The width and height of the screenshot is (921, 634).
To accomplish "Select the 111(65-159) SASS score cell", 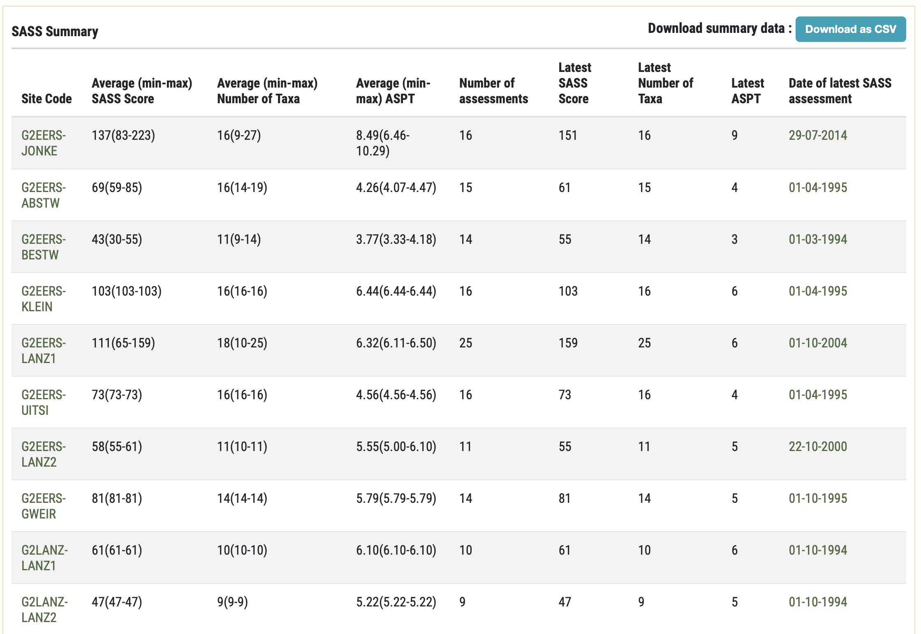I will click(x=123, y=343).
